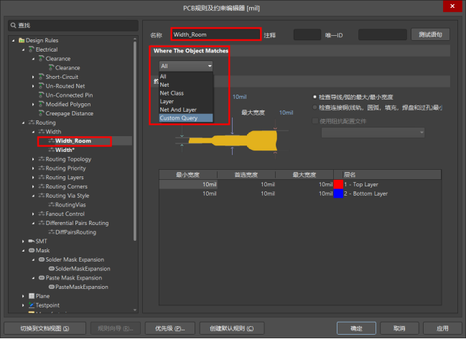Viewport: 466px width, 339px height.
Task: Select the 检查连接铜 radio option
Action: [x=314, y=108]
